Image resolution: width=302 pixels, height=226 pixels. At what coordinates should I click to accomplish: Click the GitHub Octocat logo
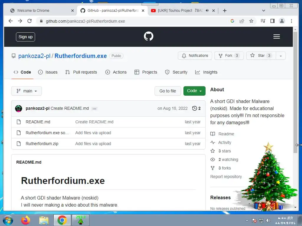click(x=149, y=36)
